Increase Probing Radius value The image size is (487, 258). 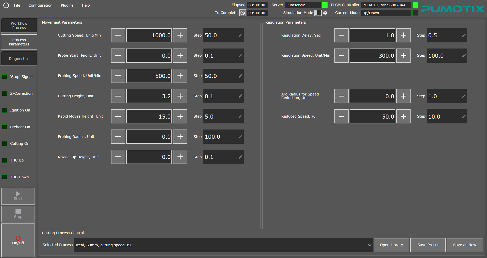click(x=180, y=137)
